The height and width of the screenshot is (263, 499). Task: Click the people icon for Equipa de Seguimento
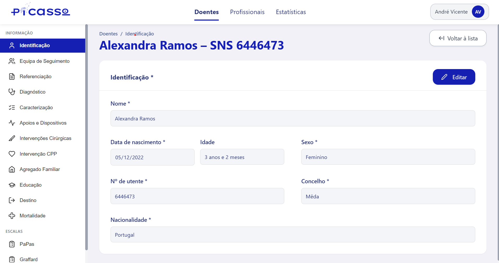click(12, 61)
